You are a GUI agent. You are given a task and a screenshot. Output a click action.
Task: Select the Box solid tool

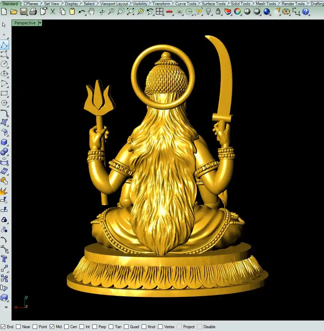(4, 142)
